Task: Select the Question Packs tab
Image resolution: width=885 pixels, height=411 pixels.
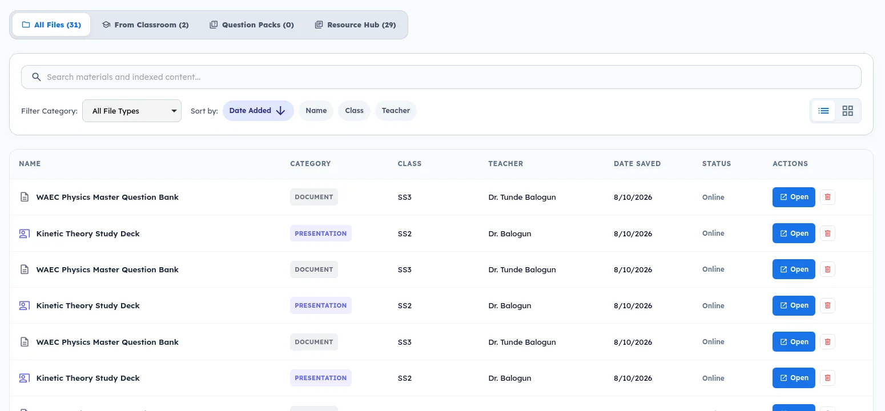Action: (x=252, y=25)
